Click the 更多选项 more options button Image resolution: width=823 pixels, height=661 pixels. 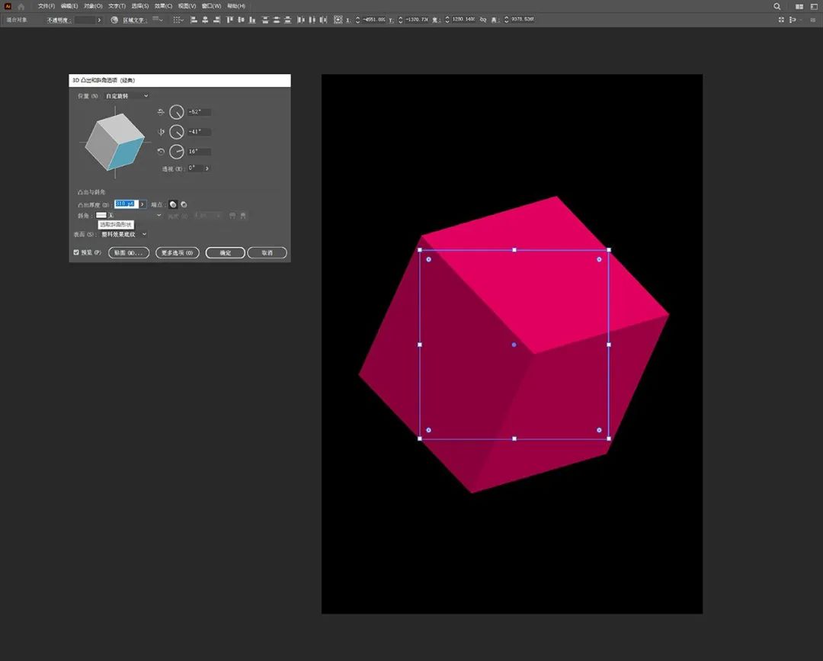[x=178, y=252]
